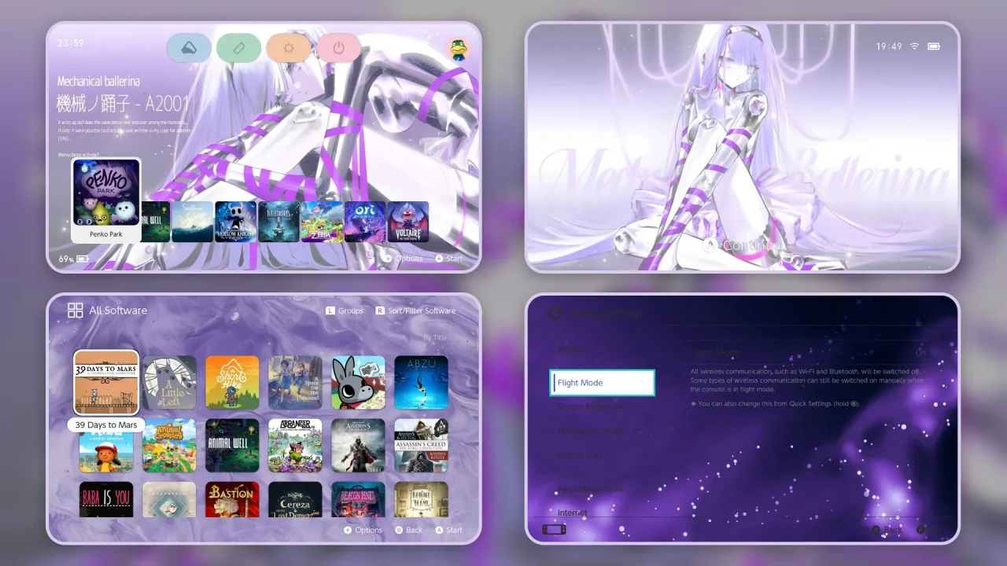Viewport: 1007px width, 566px height.
Task: Select the Beacon Pines tile
Action: tap(358, 499)
